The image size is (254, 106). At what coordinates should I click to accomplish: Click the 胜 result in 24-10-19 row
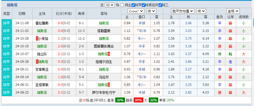[220, 46]
